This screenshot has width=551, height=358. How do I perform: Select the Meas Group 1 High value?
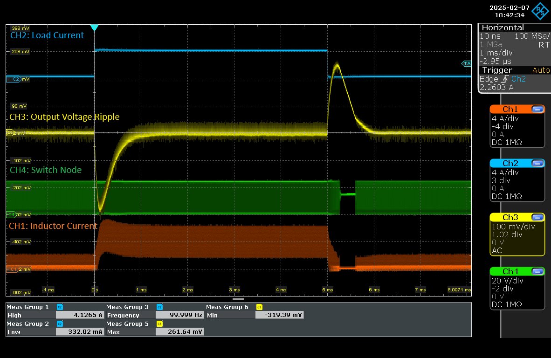coord(79,315)
